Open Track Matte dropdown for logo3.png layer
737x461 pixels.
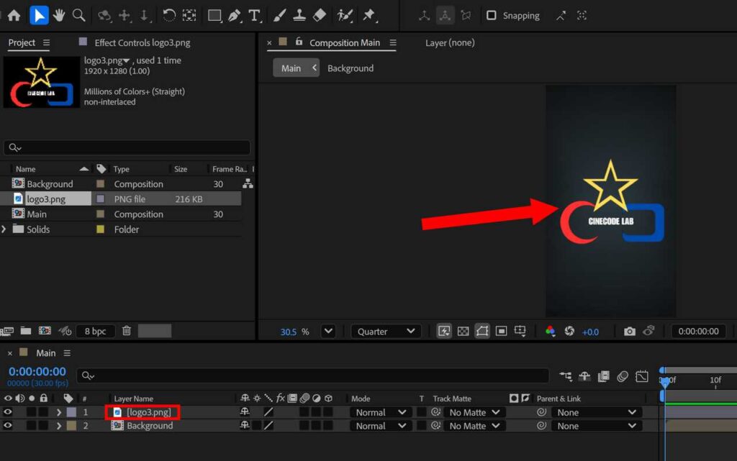pyautogui.click(x=474, y=413)
